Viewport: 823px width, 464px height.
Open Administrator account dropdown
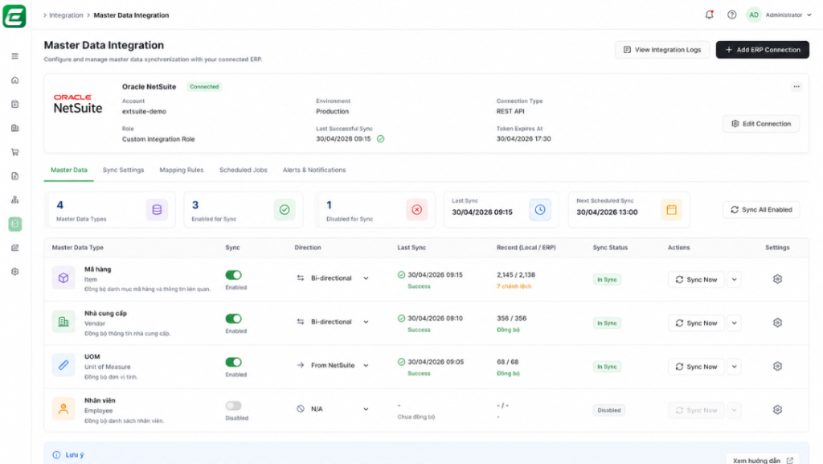(x=788, y=14)
